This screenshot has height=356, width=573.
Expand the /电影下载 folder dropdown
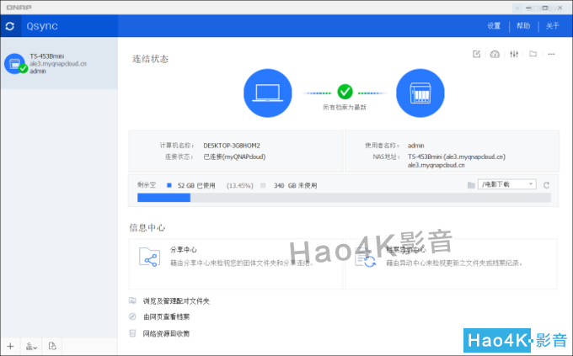tap(507, 184)
